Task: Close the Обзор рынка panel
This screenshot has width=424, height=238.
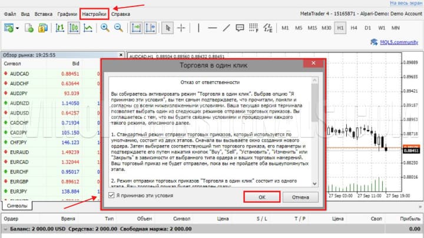Action: pyautogui.click(x=121, y=55)
